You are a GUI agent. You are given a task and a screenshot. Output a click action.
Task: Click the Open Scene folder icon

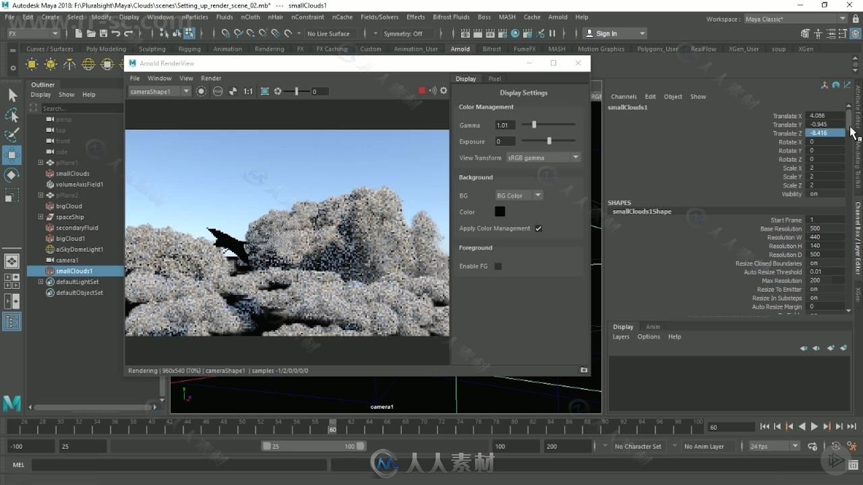click(90, 33)
